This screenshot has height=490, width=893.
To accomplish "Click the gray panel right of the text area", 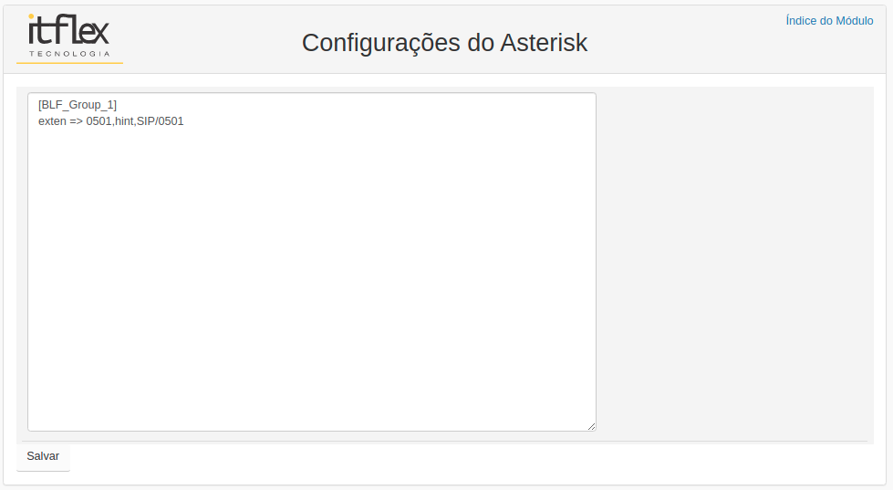I will point(734,262).
